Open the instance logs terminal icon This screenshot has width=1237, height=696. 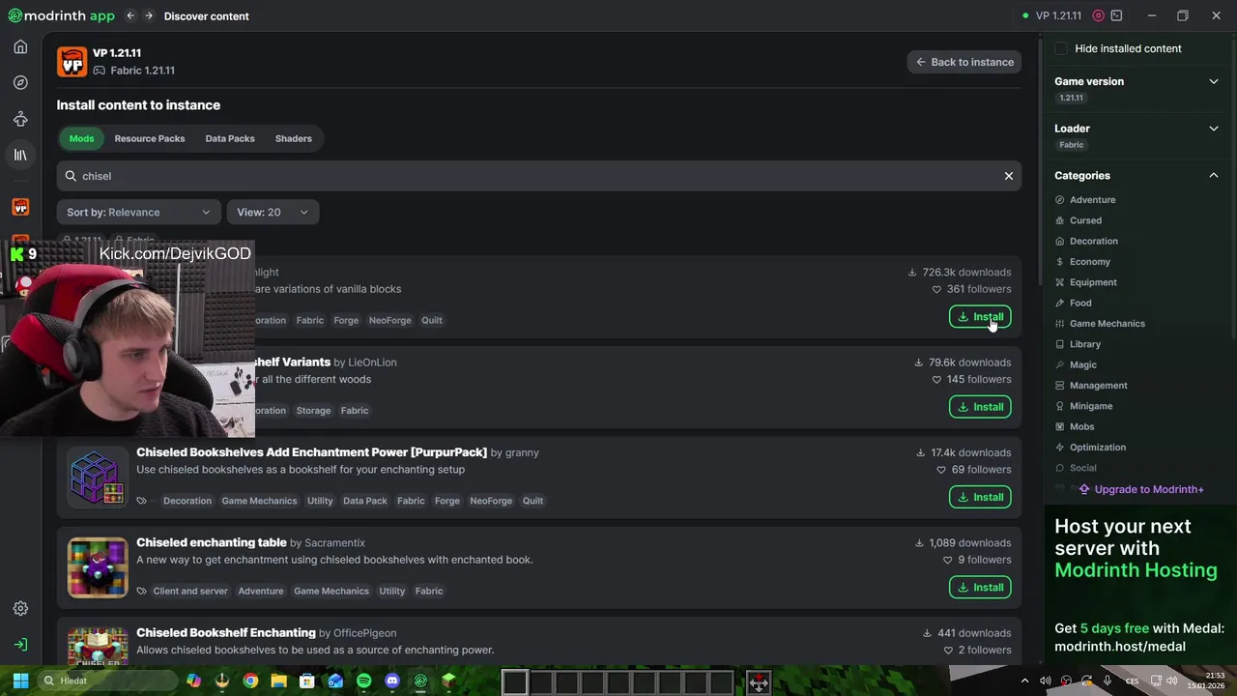coord(1116,15)
